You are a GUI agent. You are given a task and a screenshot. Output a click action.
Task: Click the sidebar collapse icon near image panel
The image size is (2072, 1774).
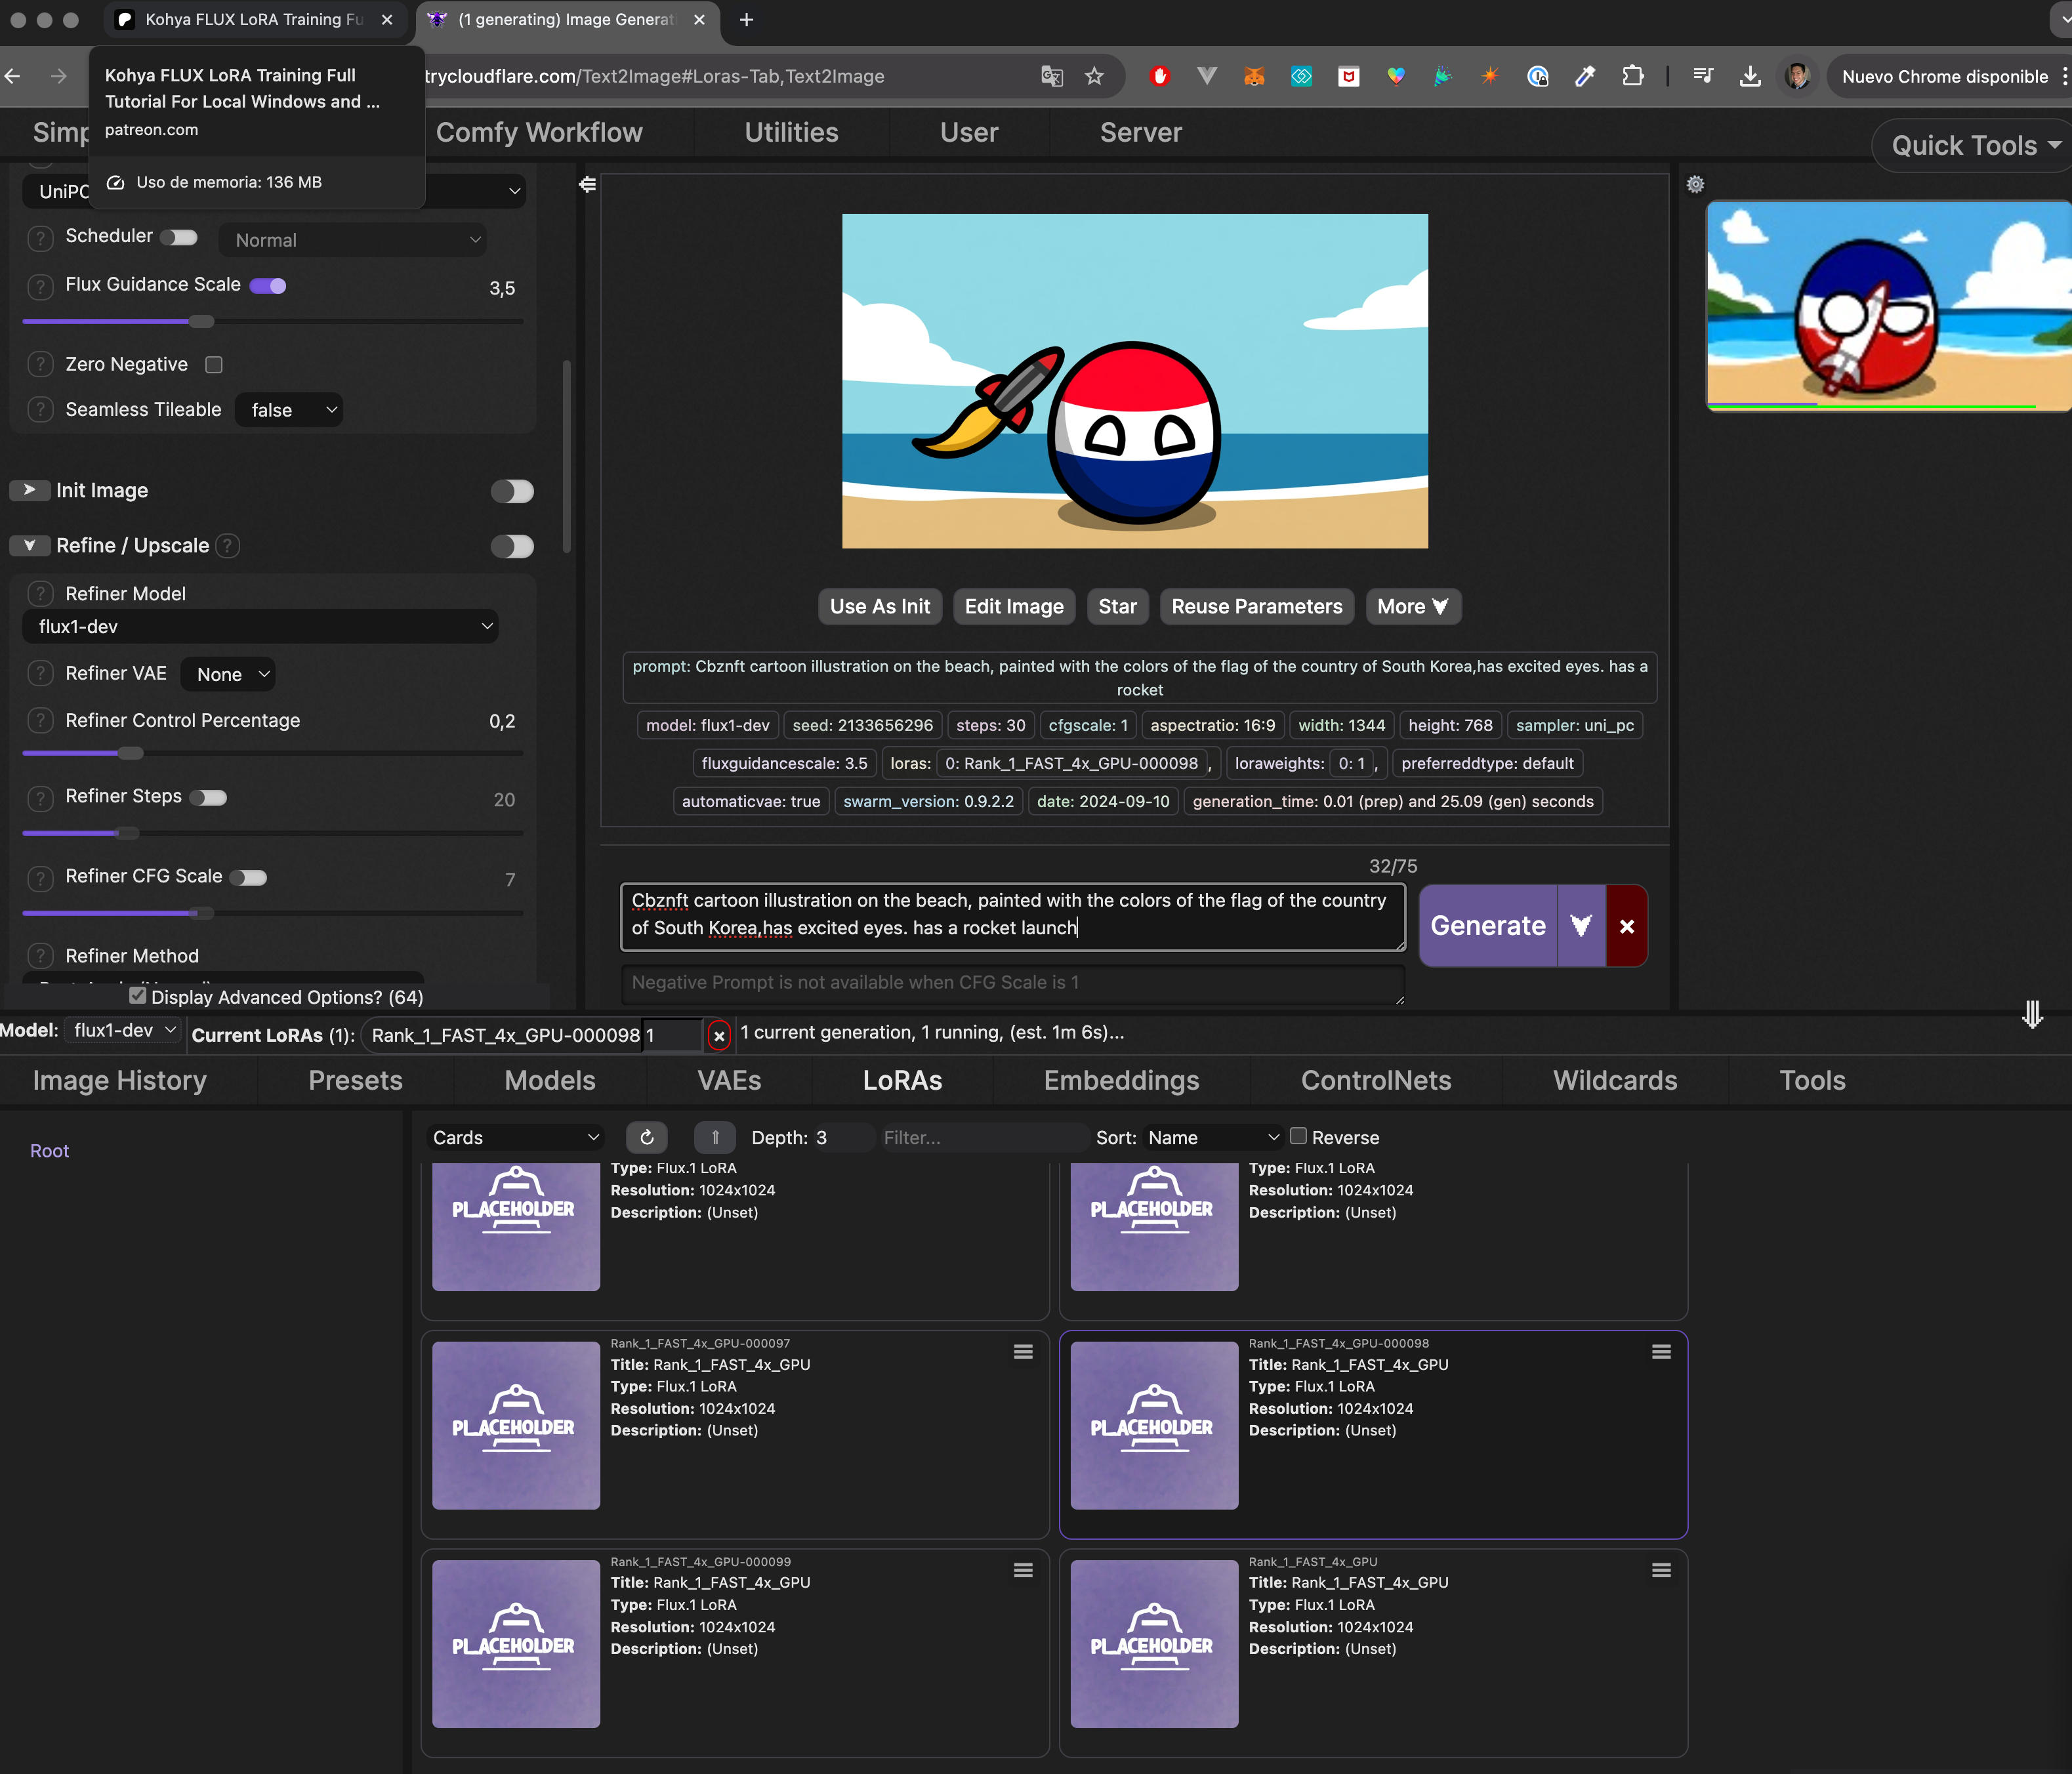click(x=588, y=185)
